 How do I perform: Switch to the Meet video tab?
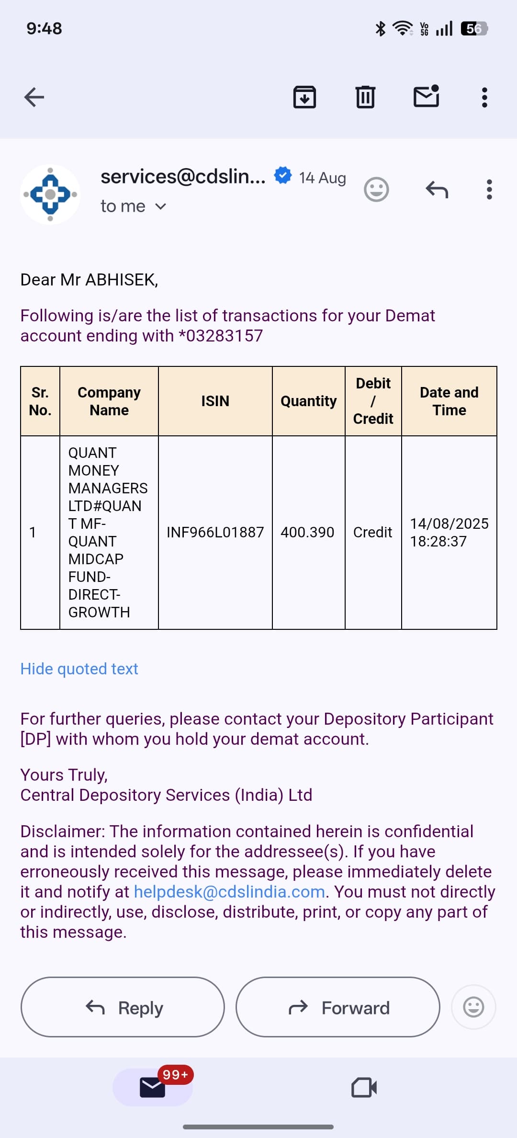click(x=364, y=1087)
